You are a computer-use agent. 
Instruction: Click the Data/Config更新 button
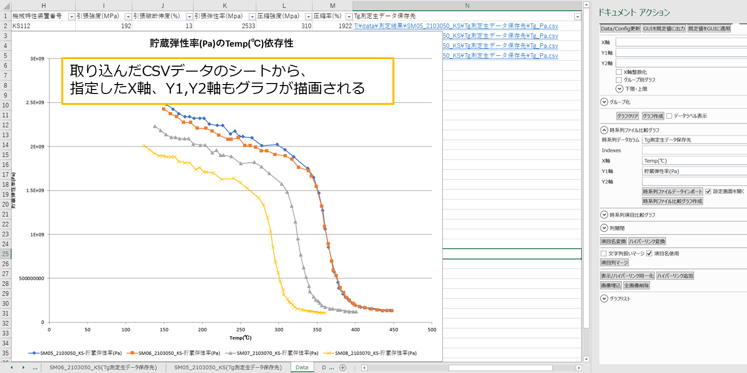[x=621, y=28]
